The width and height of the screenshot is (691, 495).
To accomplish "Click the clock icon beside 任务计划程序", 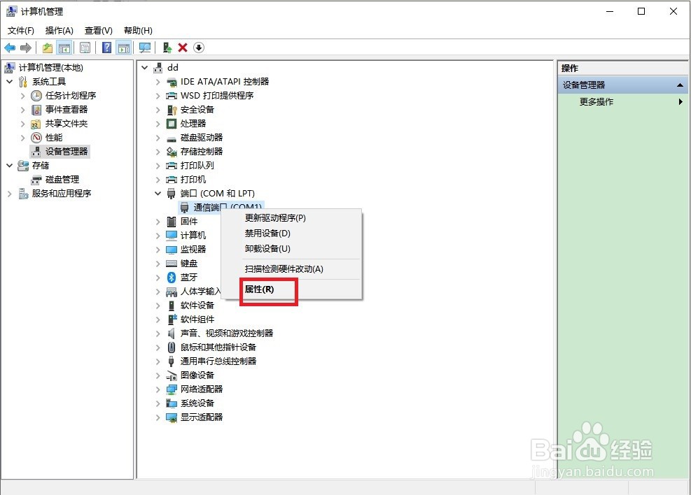I will pos(36,96).
